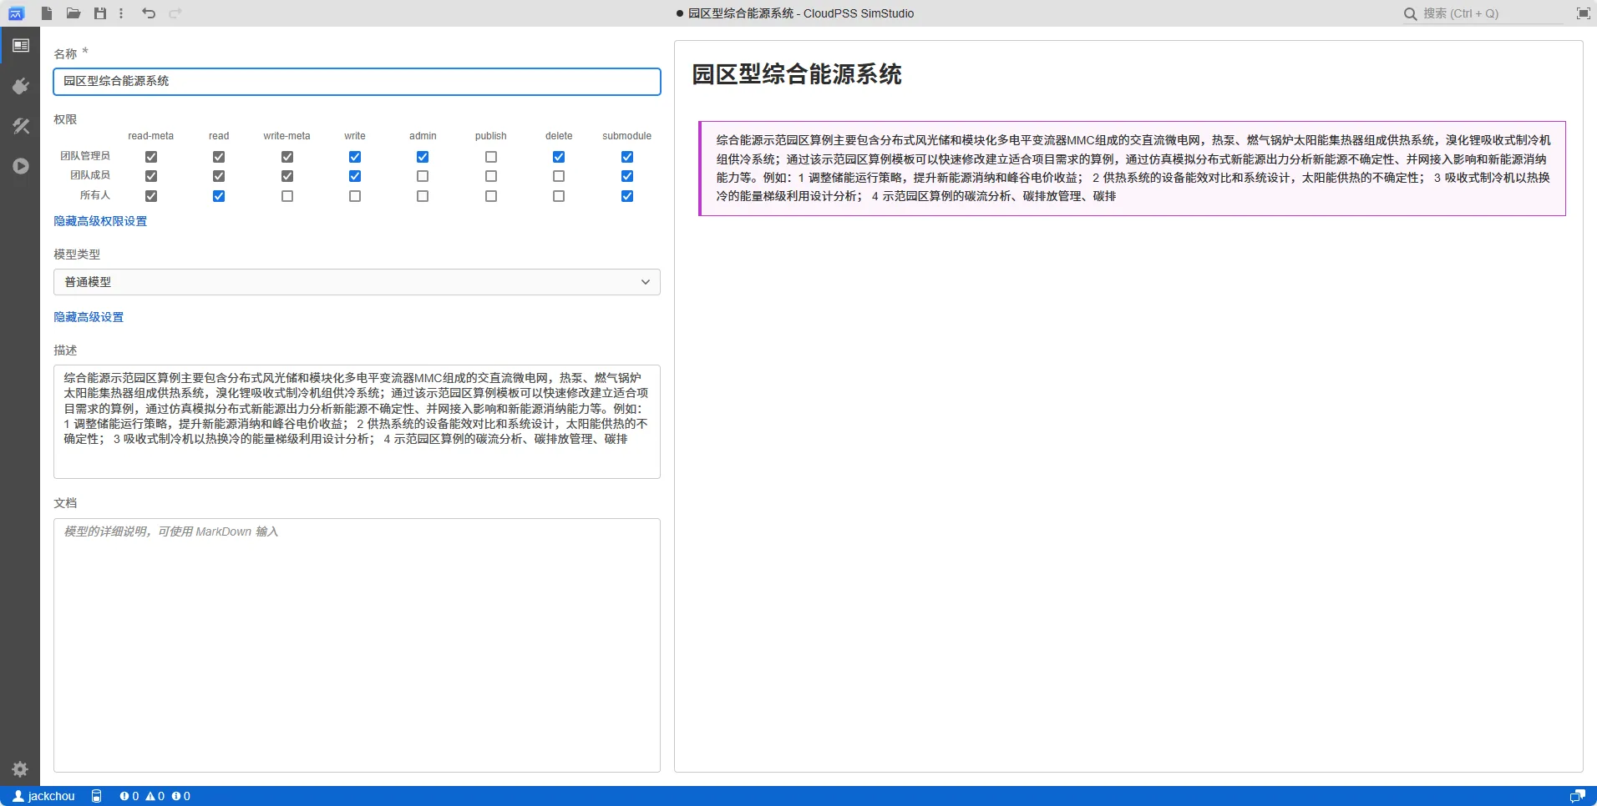Create a new file via toolbar icon
This screenshot has height=806, width=1597.
47,13
